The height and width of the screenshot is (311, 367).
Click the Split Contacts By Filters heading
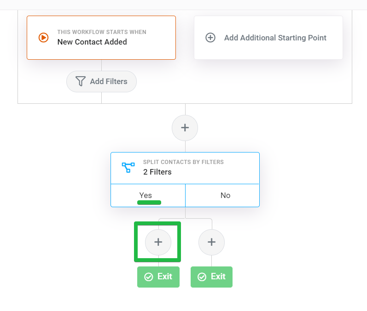coord(183,162)
